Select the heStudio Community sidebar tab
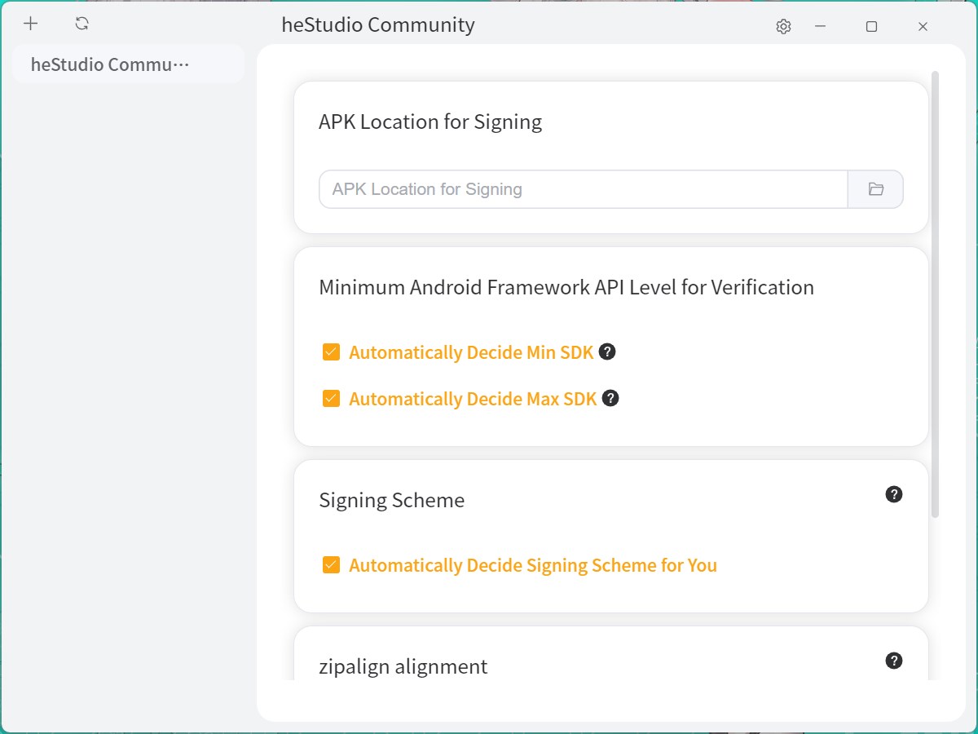 click(128, 64)
